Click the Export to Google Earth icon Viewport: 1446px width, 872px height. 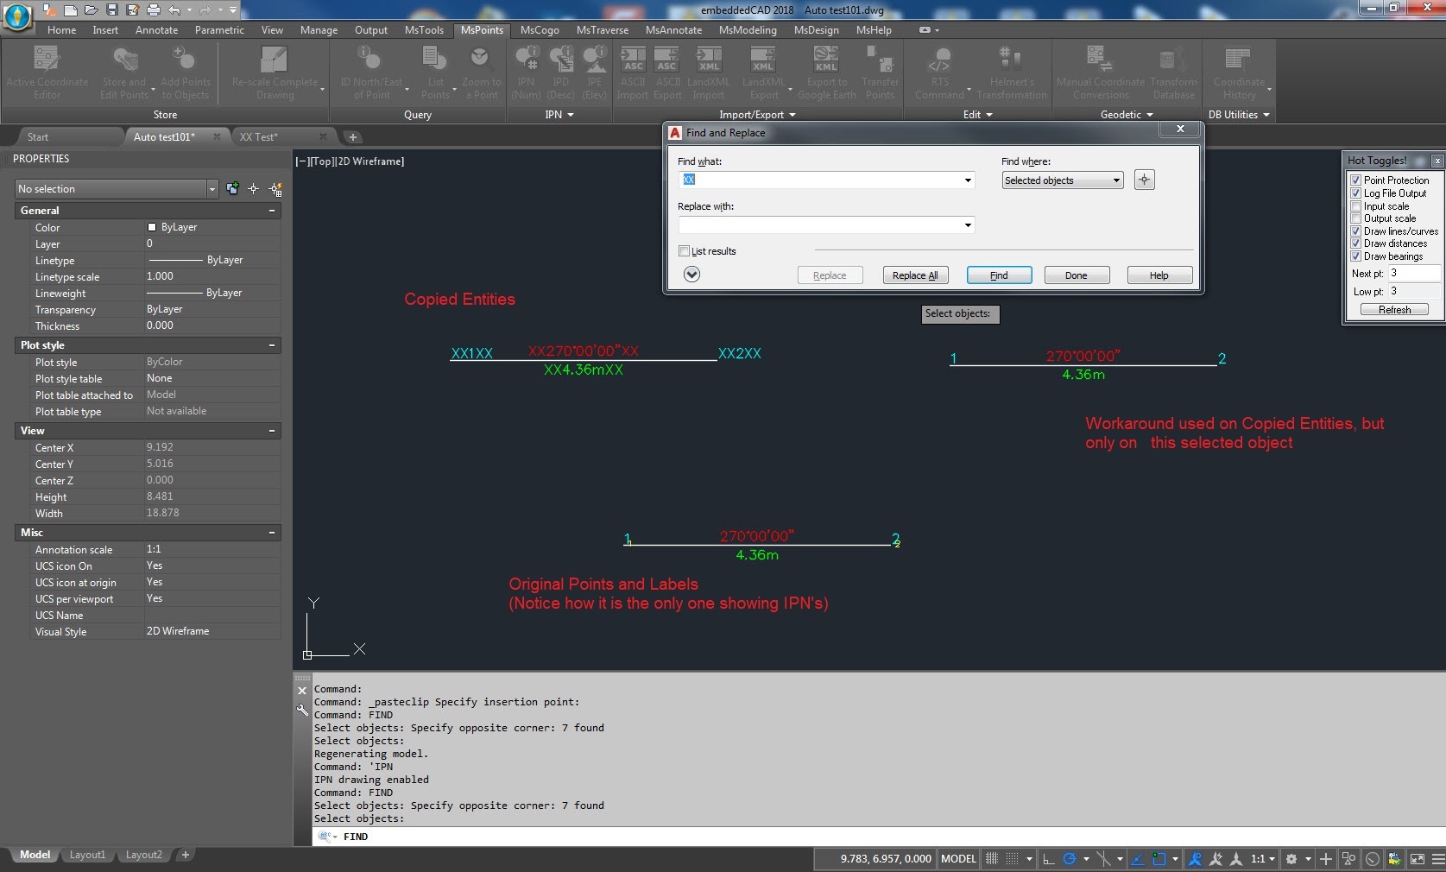point(826,60)
